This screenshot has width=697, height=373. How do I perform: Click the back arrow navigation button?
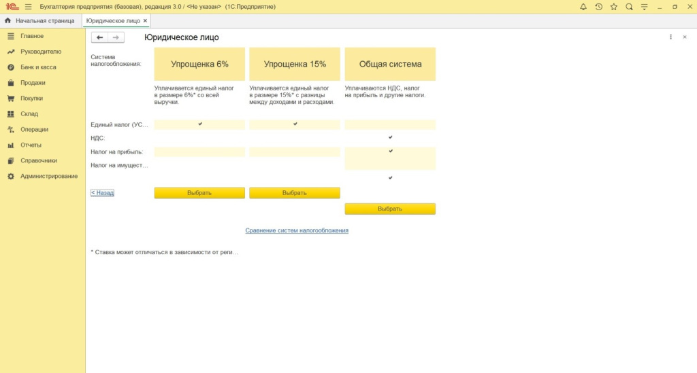(100, 37)
